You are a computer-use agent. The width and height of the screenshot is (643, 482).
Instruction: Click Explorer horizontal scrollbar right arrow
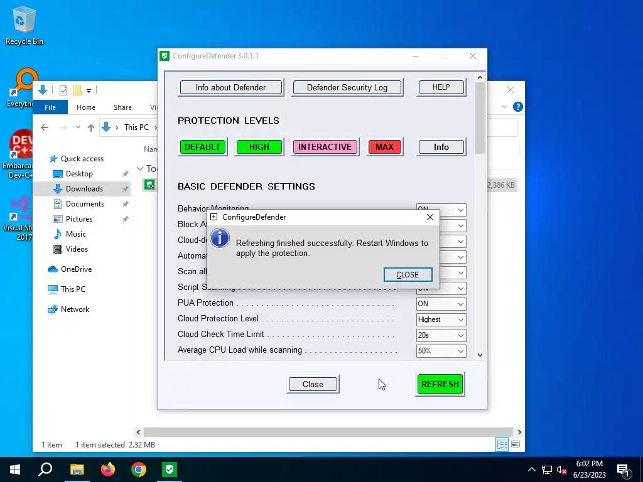[x=519, y=432]
